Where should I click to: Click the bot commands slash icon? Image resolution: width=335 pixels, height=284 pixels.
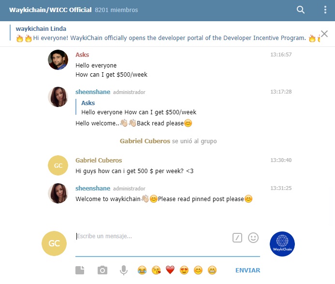click(237, 238)
